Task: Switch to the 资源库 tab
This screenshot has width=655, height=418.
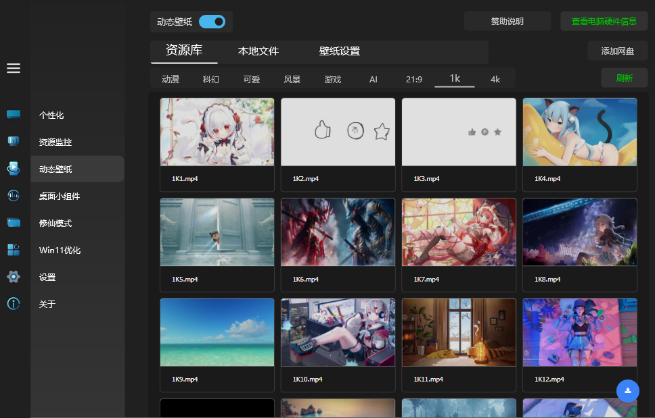Action: (184, 51)
